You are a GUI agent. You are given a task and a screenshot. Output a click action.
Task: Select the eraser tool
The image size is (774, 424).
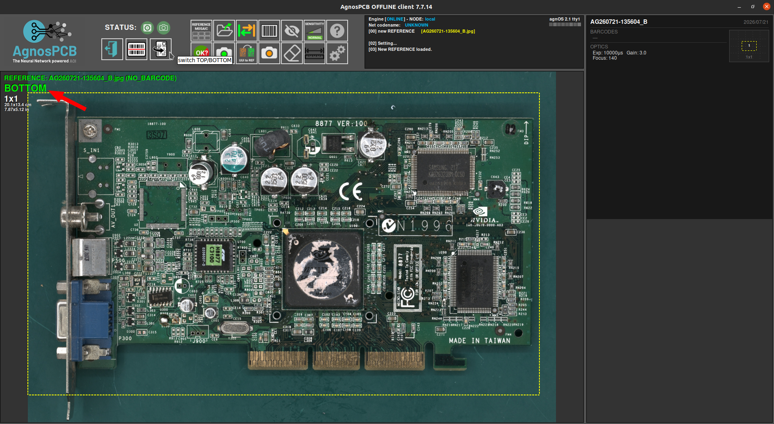tap(292, 53)
